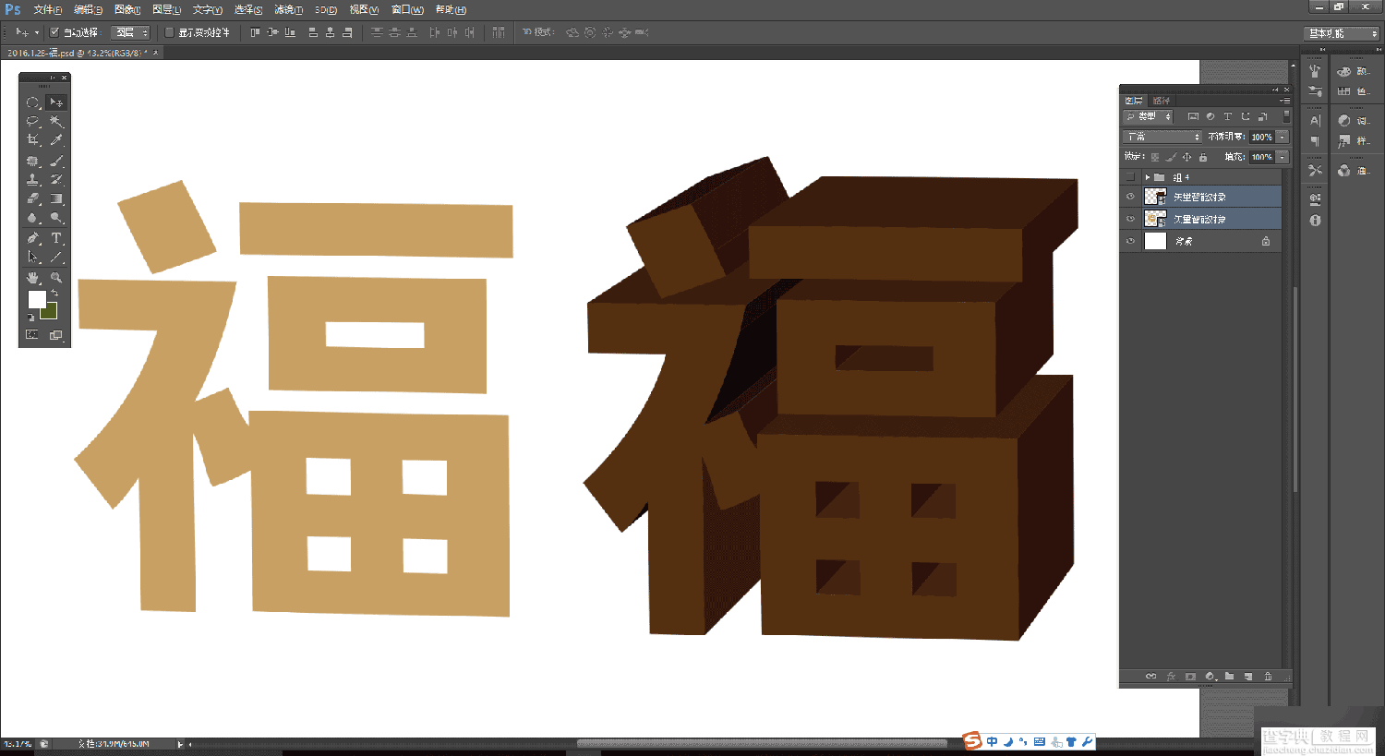Open the foreground color swatch

point(37,299)
